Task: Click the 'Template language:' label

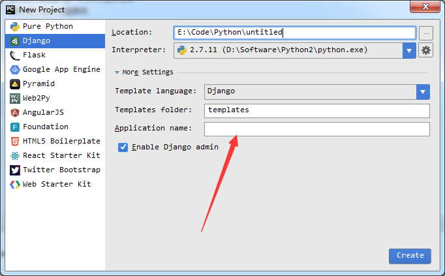Action: [x=155, y=91]
